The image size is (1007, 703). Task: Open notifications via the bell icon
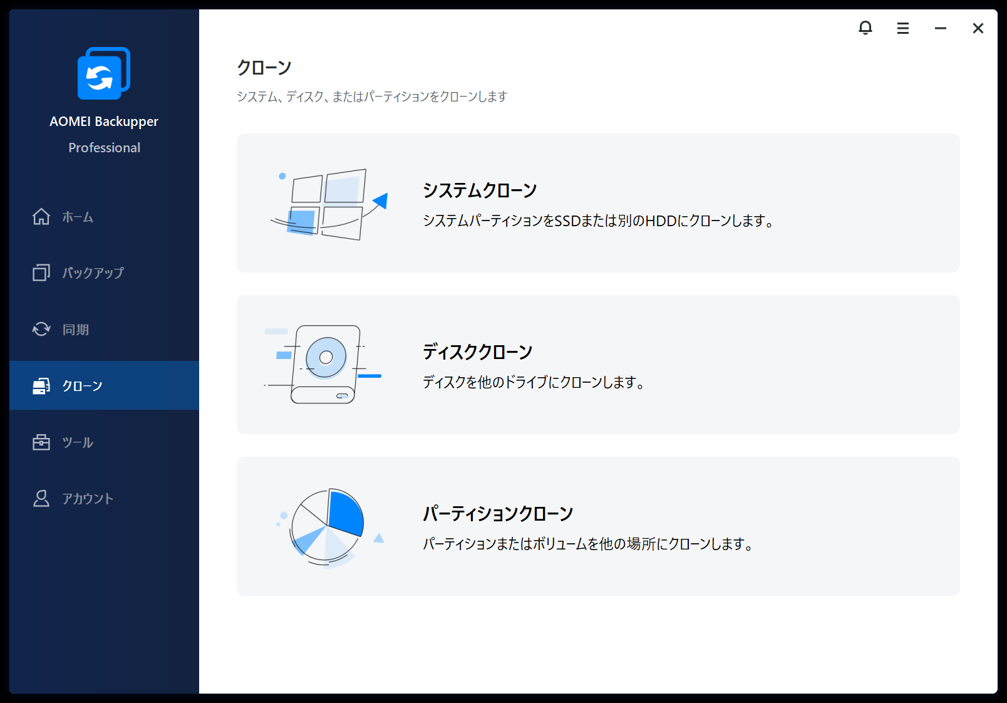[x=865, y=28]
